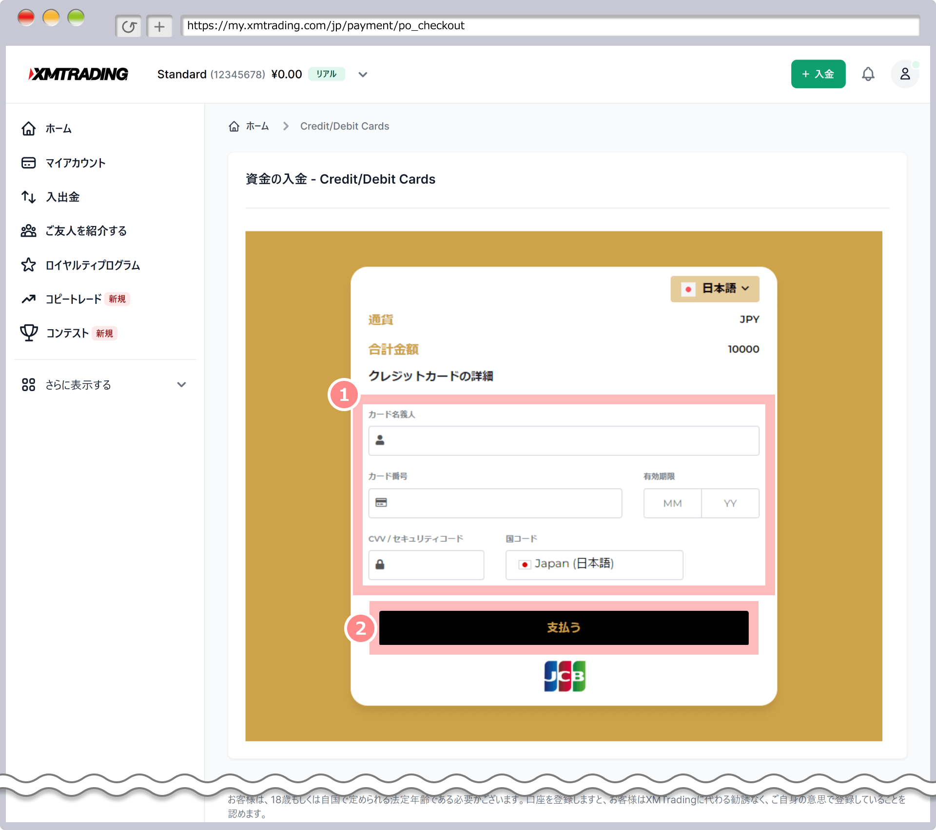The height and width of the screenshot is (830, 936).
Task: Click the ¥0.00 balance text
Action: tap(287, 75)
